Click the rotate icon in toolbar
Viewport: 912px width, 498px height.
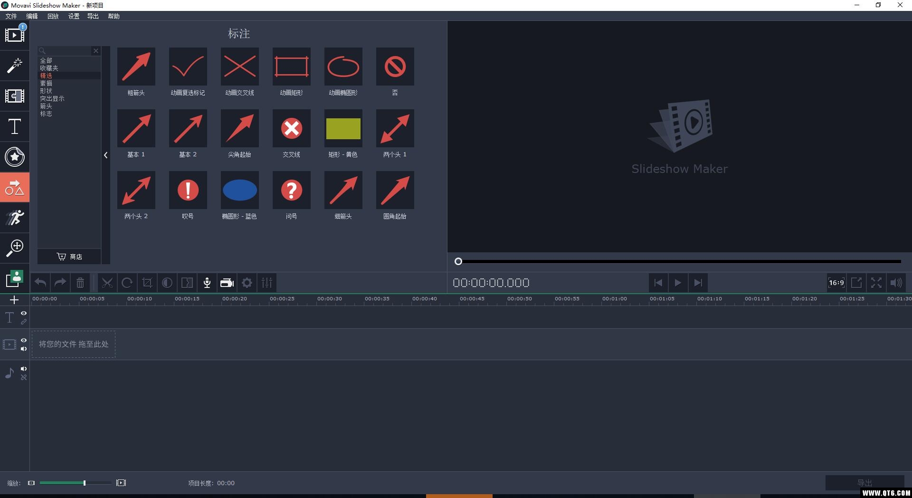[127, 283]
